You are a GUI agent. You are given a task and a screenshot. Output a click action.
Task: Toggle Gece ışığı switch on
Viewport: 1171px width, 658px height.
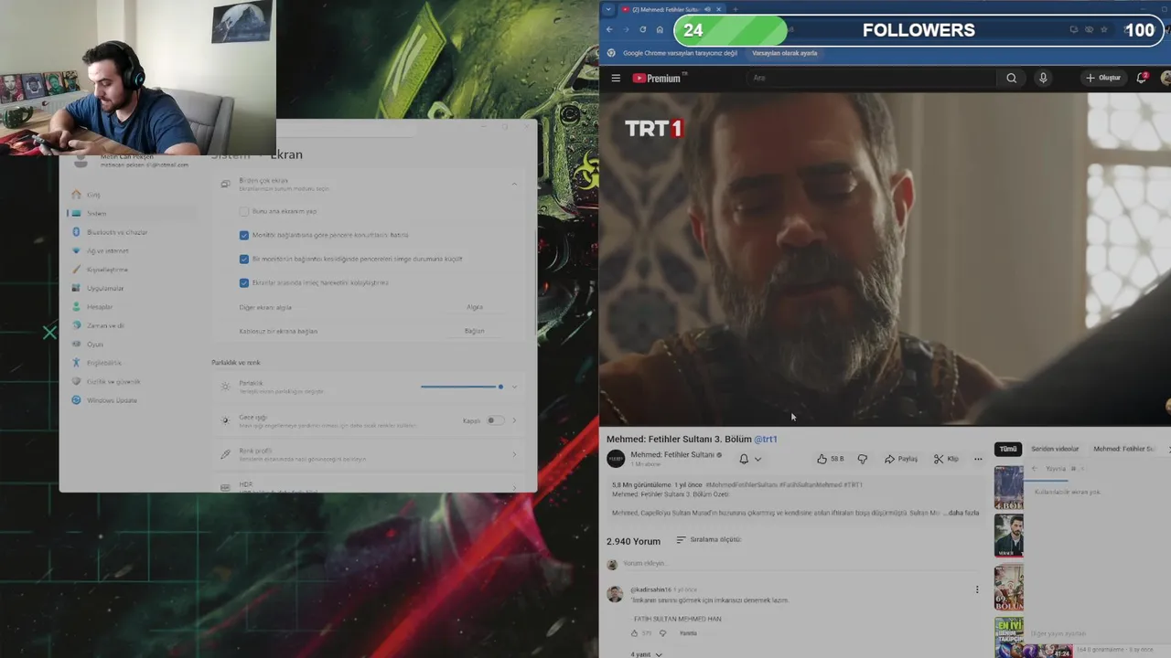click(494, 420)
